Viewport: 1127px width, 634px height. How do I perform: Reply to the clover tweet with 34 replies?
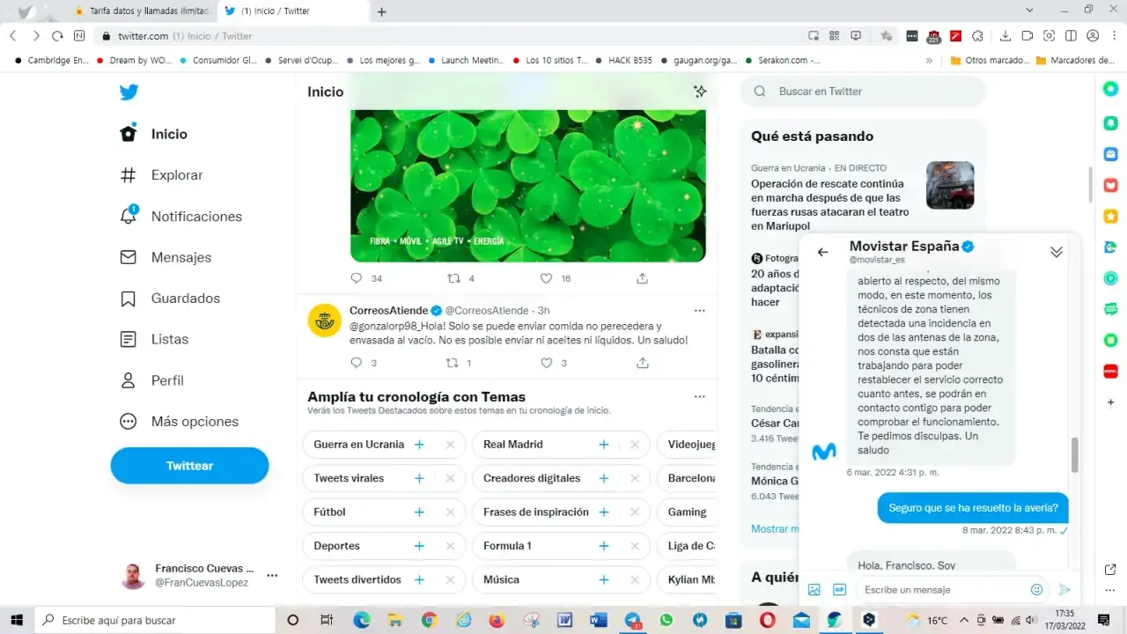click(357, 278)
